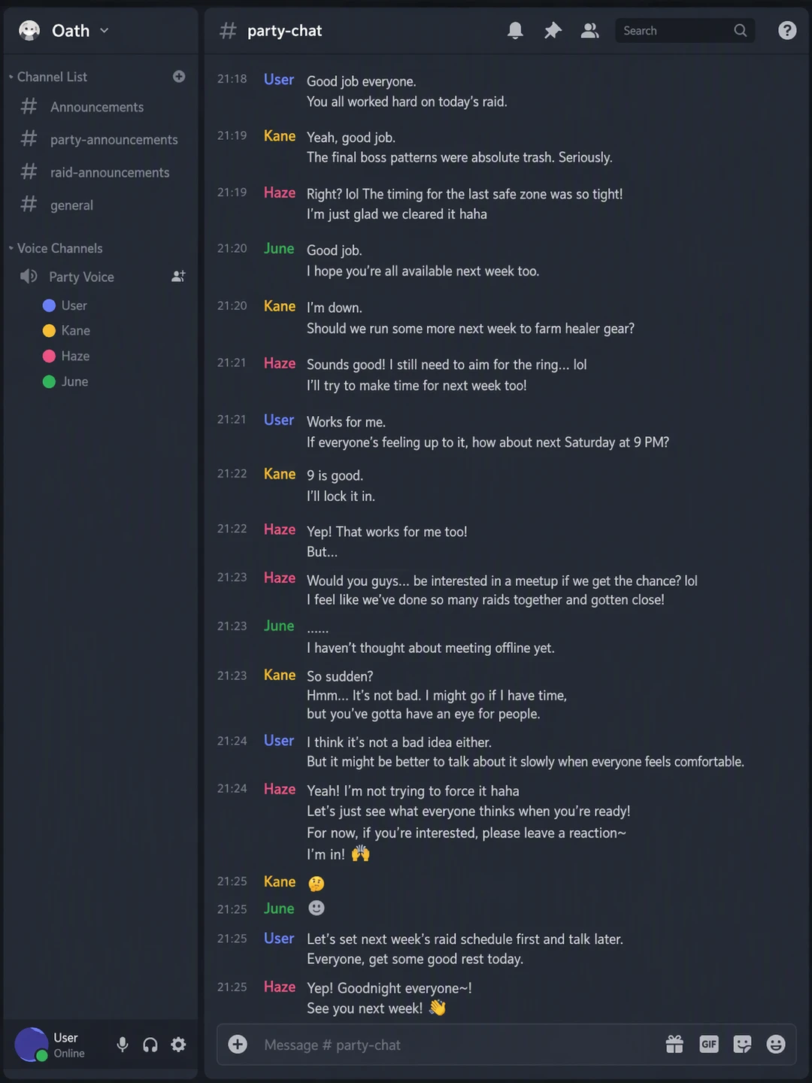Send a gift with the gift icon
The width and height of the screenshot is (812, 1083).
[x=674, y=1044]
